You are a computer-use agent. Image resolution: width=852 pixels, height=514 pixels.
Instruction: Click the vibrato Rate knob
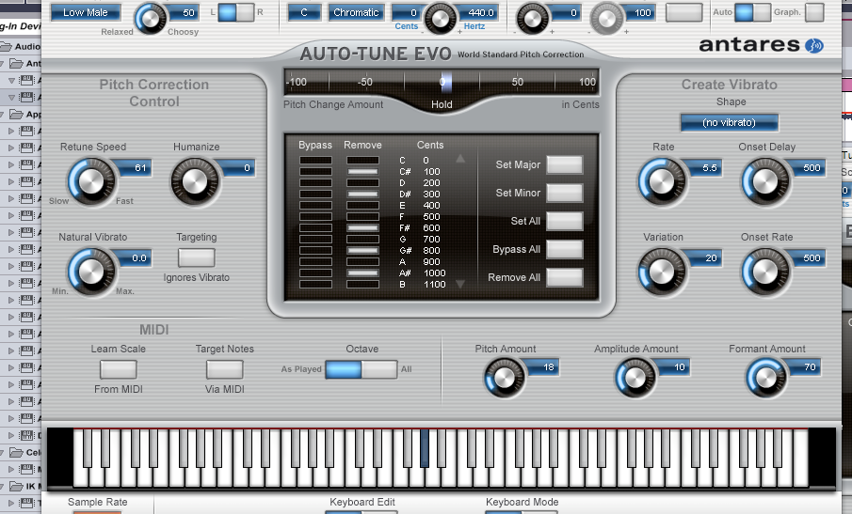[662, 181]
